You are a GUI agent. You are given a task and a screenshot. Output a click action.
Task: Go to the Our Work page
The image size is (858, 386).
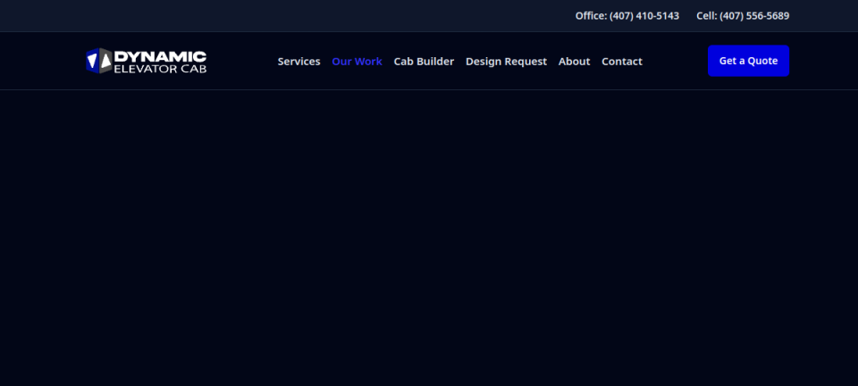[357, 62]
